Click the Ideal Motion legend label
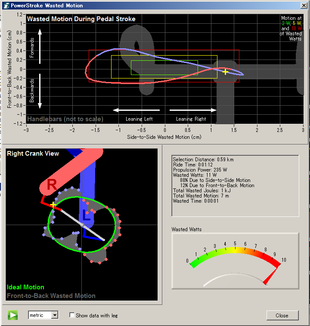 click(25, 287)
